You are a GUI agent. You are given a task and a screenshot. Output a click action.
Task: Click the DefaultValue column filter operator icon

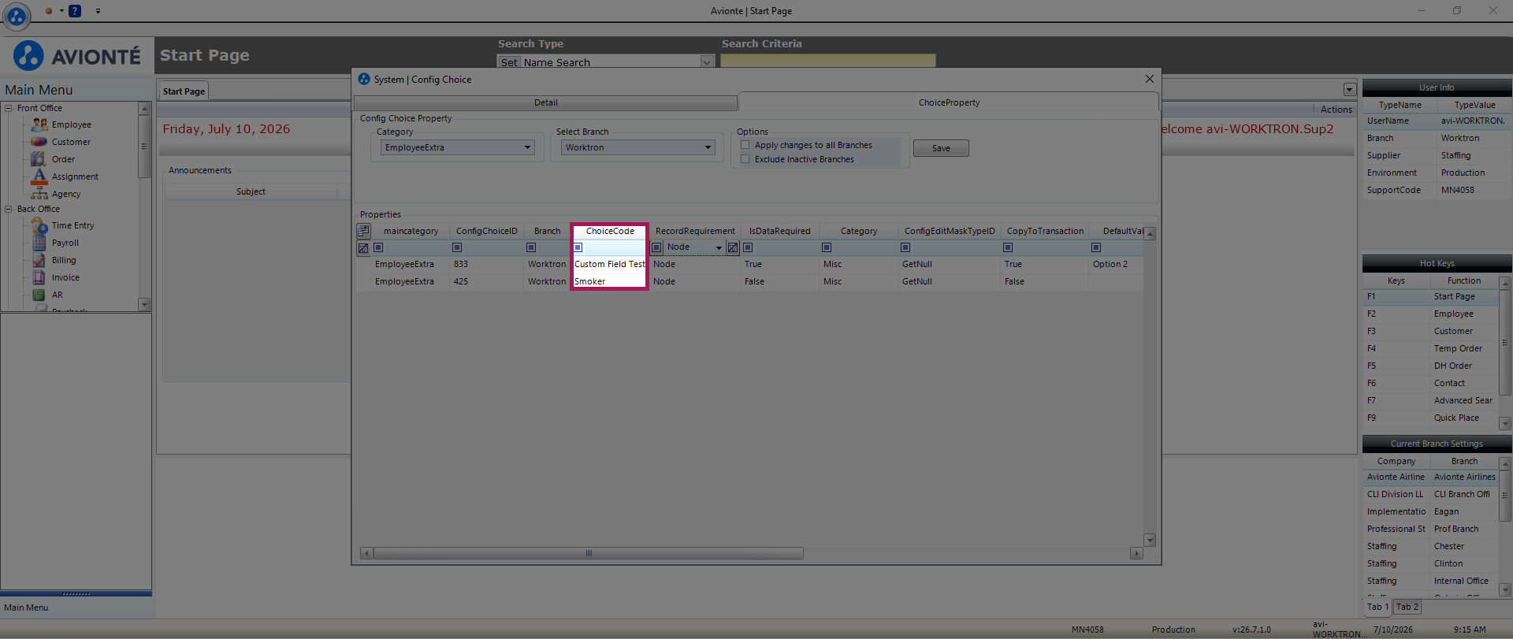click(x=1096, y=247)
